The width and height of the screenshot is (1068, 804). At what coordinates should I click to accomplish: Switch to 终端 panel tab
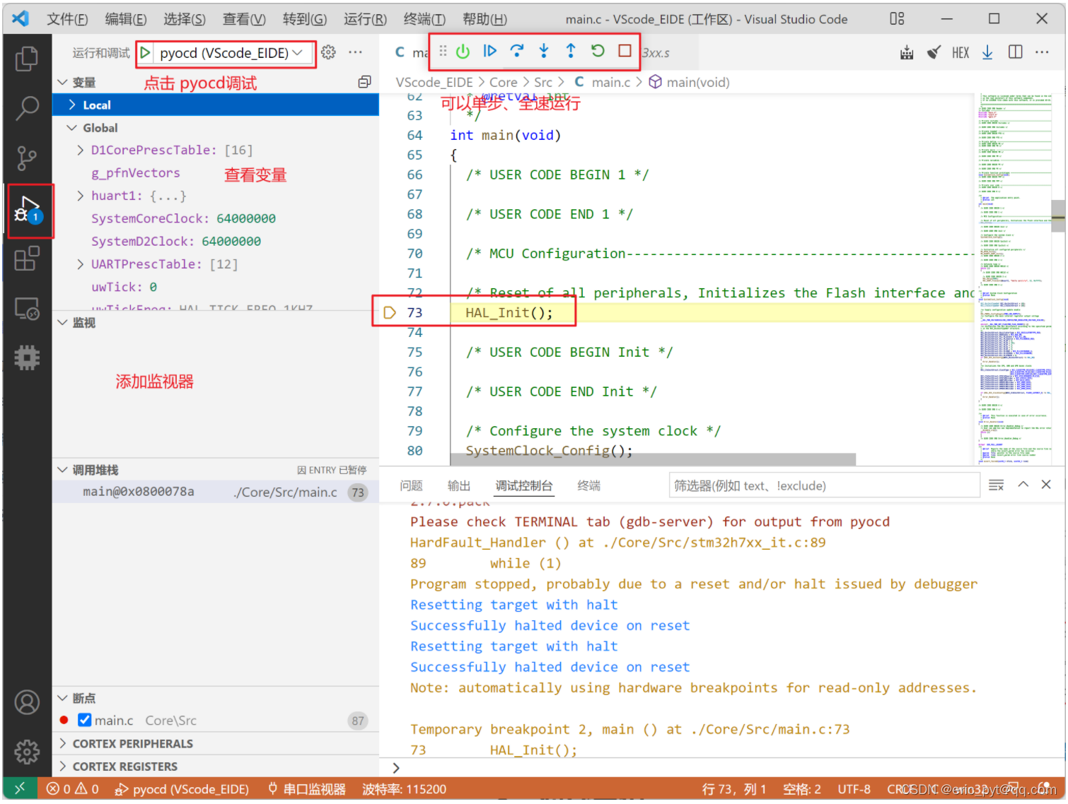click(588, 485)
